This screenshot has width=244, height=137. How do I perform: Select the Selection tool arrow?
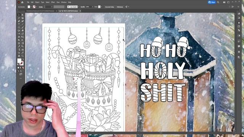pos(19,15)
